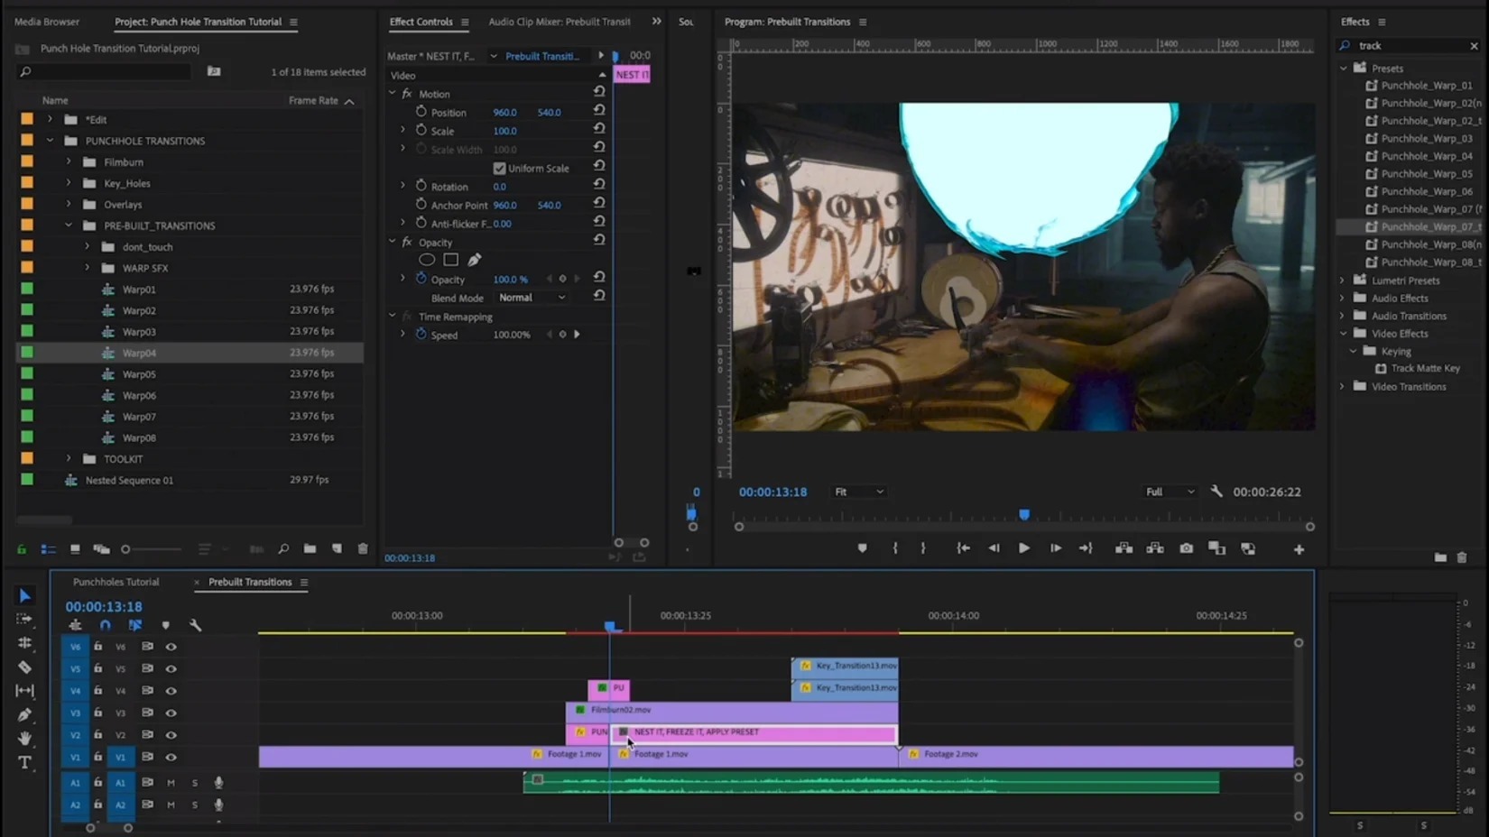Switch to the Punchholes Tutorial timeline tab
Screen dimensions: 1489x837
coord(116,582)
